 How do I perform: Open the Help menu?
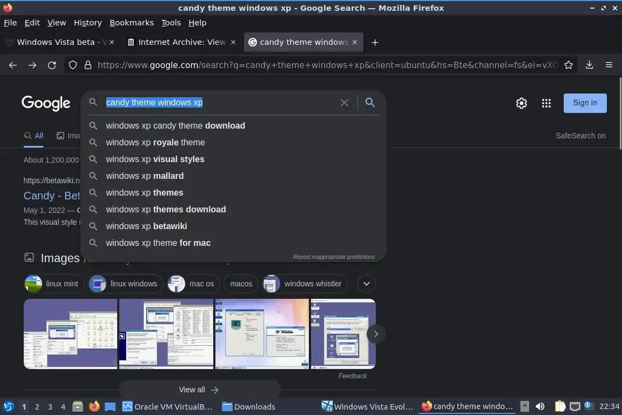tap(197, 23)
